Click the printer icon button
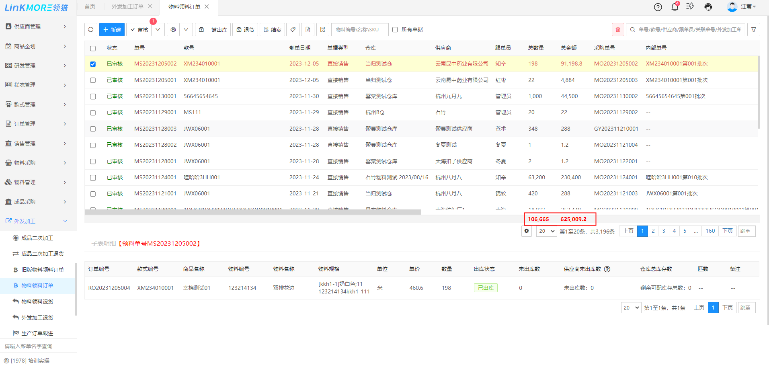The height and width of the screenshot is (365, 769). pyautogui.click(x=173, y=29)
